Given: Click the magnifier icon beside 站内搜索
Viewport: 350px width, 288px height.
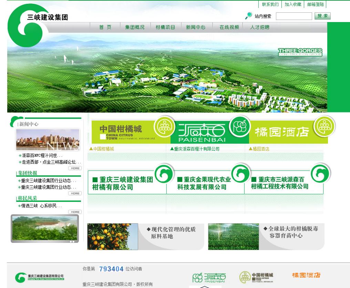Looking at the screenshot, I should pos(248,16).
